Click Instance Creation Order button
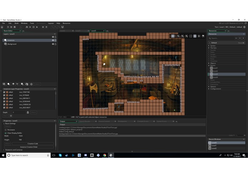248x176 pixels. (29, 147)
